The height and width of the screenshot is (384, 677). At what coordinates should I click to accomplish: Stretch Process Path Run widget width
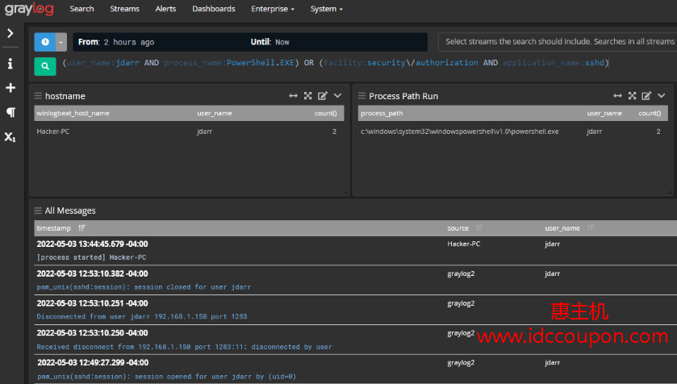click(x=617, y=96)
